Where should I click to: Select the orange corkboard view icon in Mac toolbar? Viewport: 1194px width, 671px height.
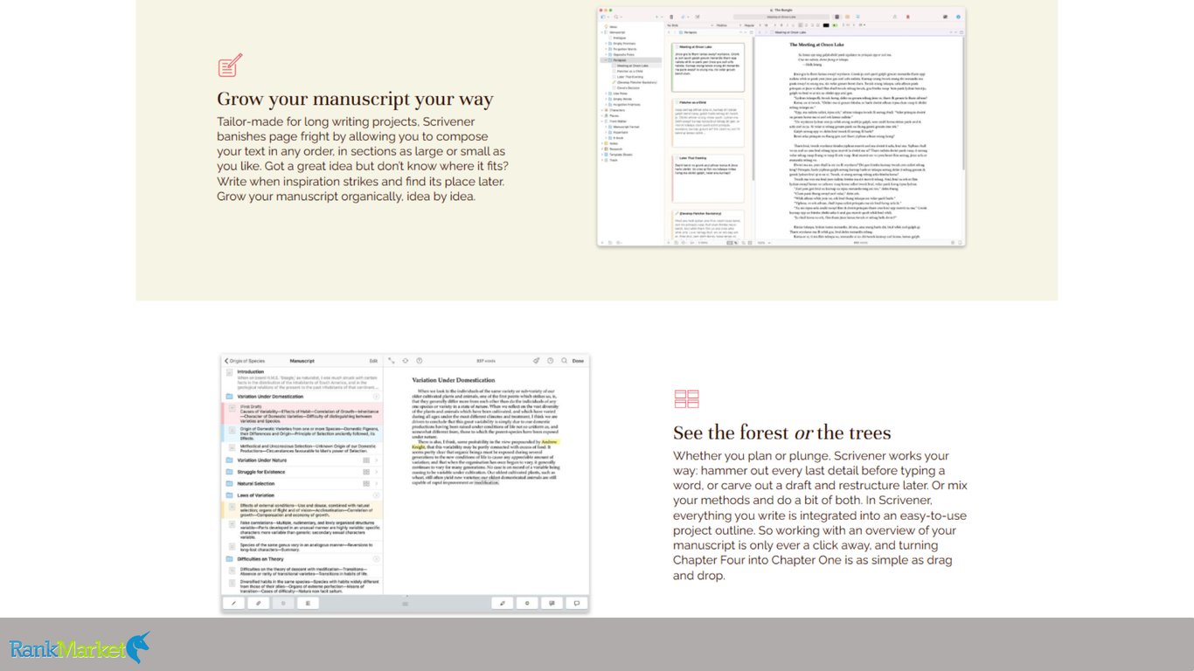(x=847, y=17)
